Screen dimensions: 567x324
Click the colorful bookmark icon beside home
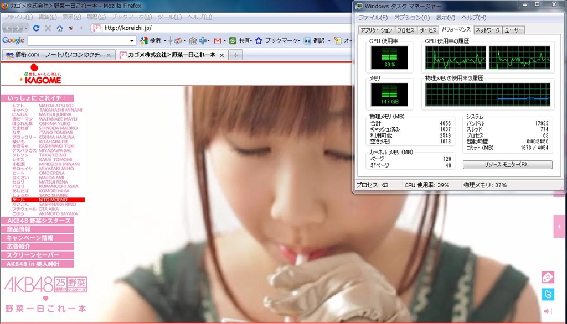(x=71, y=28)
